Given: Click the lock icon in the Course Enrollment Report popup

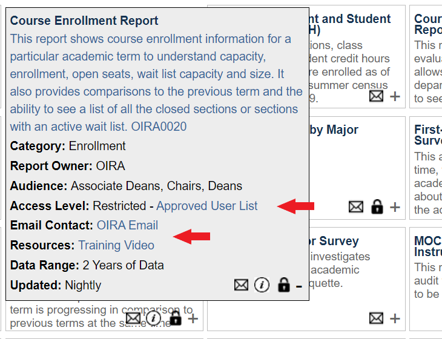Looking at the screenshot, I should click(x=283, y=285).
